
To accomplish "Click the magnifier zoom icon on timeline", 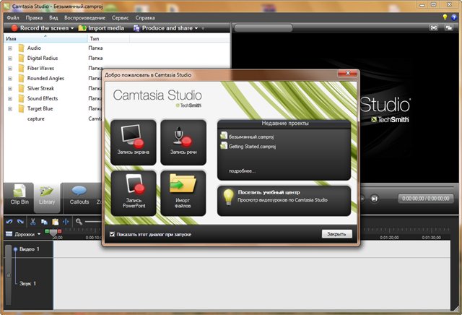I will [79, 222].
